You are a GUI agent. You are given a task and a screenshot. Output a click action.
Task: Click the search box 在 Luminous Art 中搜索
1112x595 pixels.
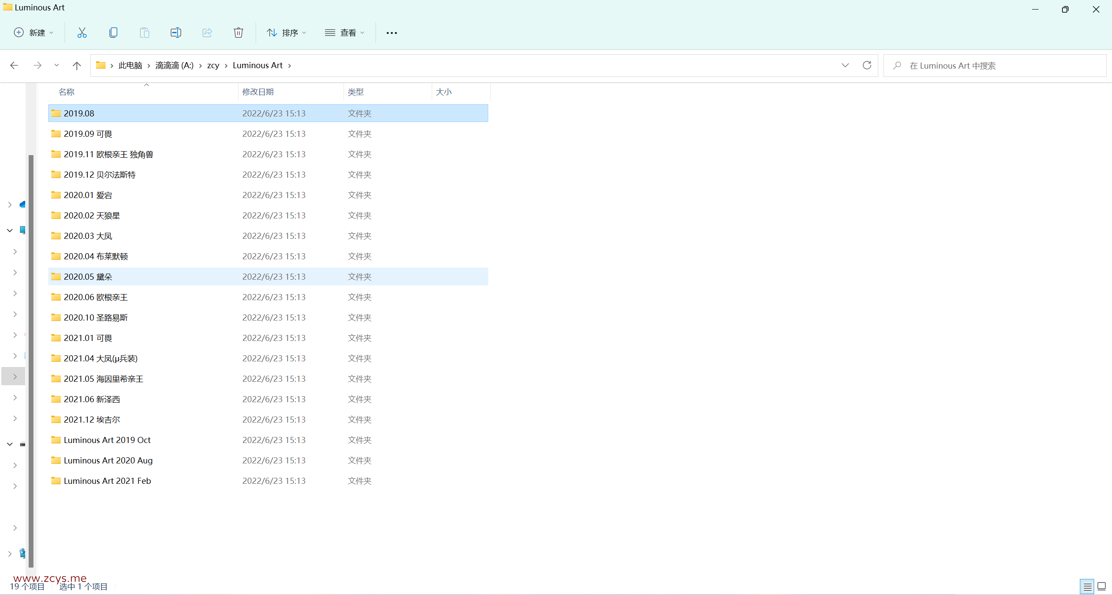click(x=995, y=66)
